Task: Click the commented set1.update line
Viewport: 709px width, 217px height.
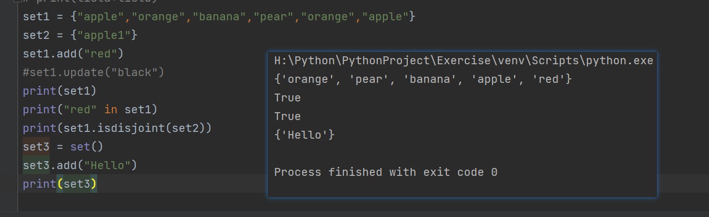Action: tap(93, 72)
